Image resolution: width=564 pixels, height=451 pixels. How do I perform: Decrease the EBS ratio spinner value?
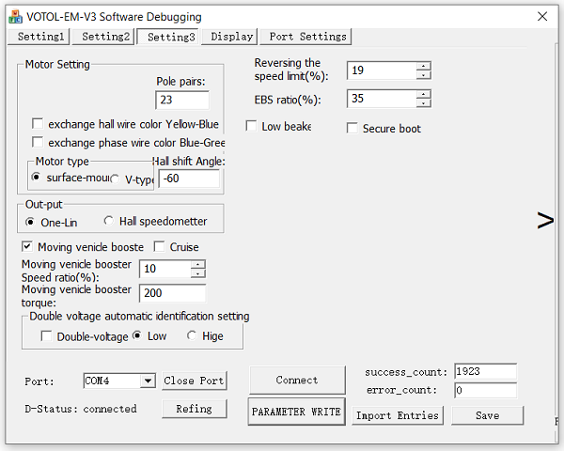[x=424, y=103]
